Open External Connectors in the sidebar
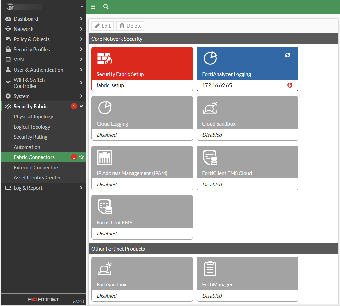 (36, 168)
